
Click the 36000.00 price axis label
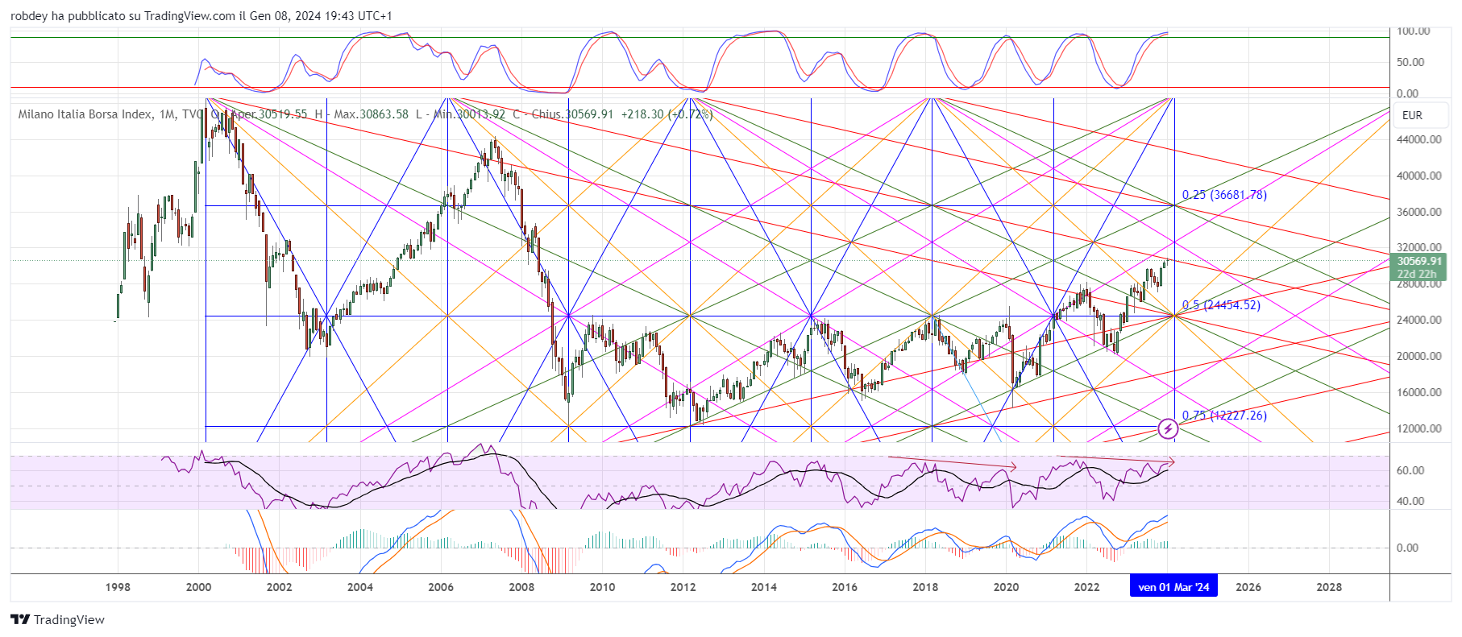click(1419, 212)
